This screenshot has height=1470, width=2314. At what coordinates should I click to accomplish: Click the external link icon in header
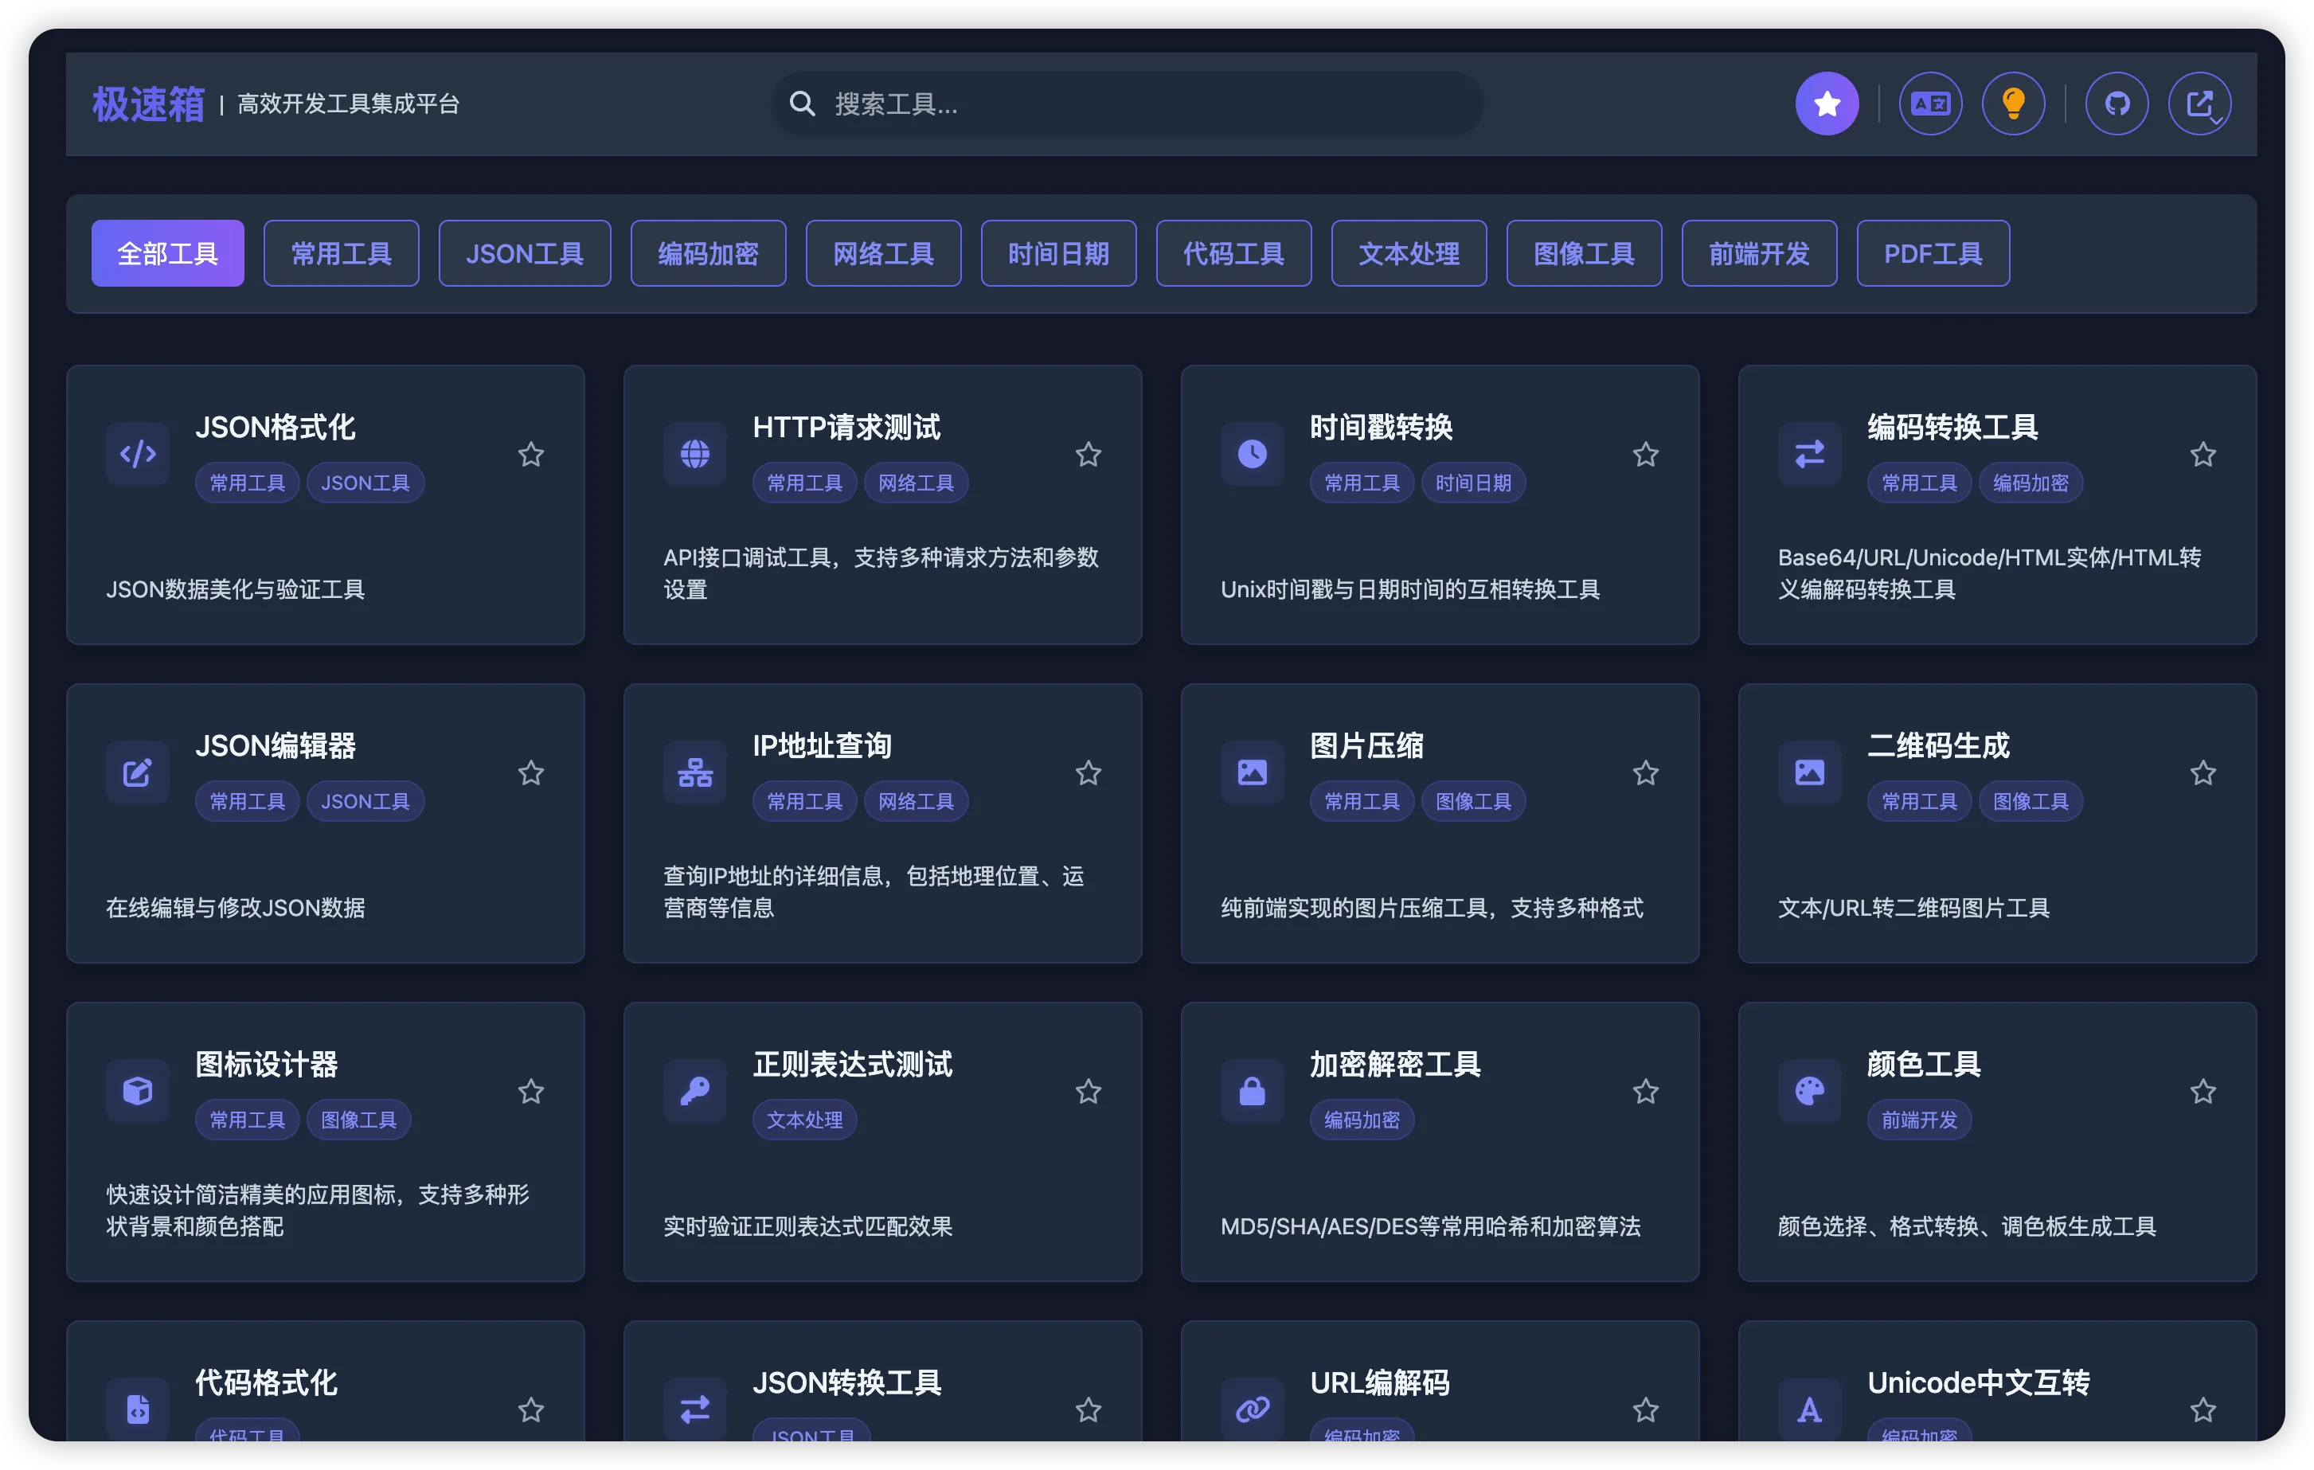2199,104
